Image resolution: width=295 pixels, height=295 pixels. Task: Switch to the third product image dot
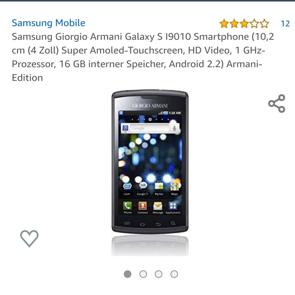(x=159, y=274)
